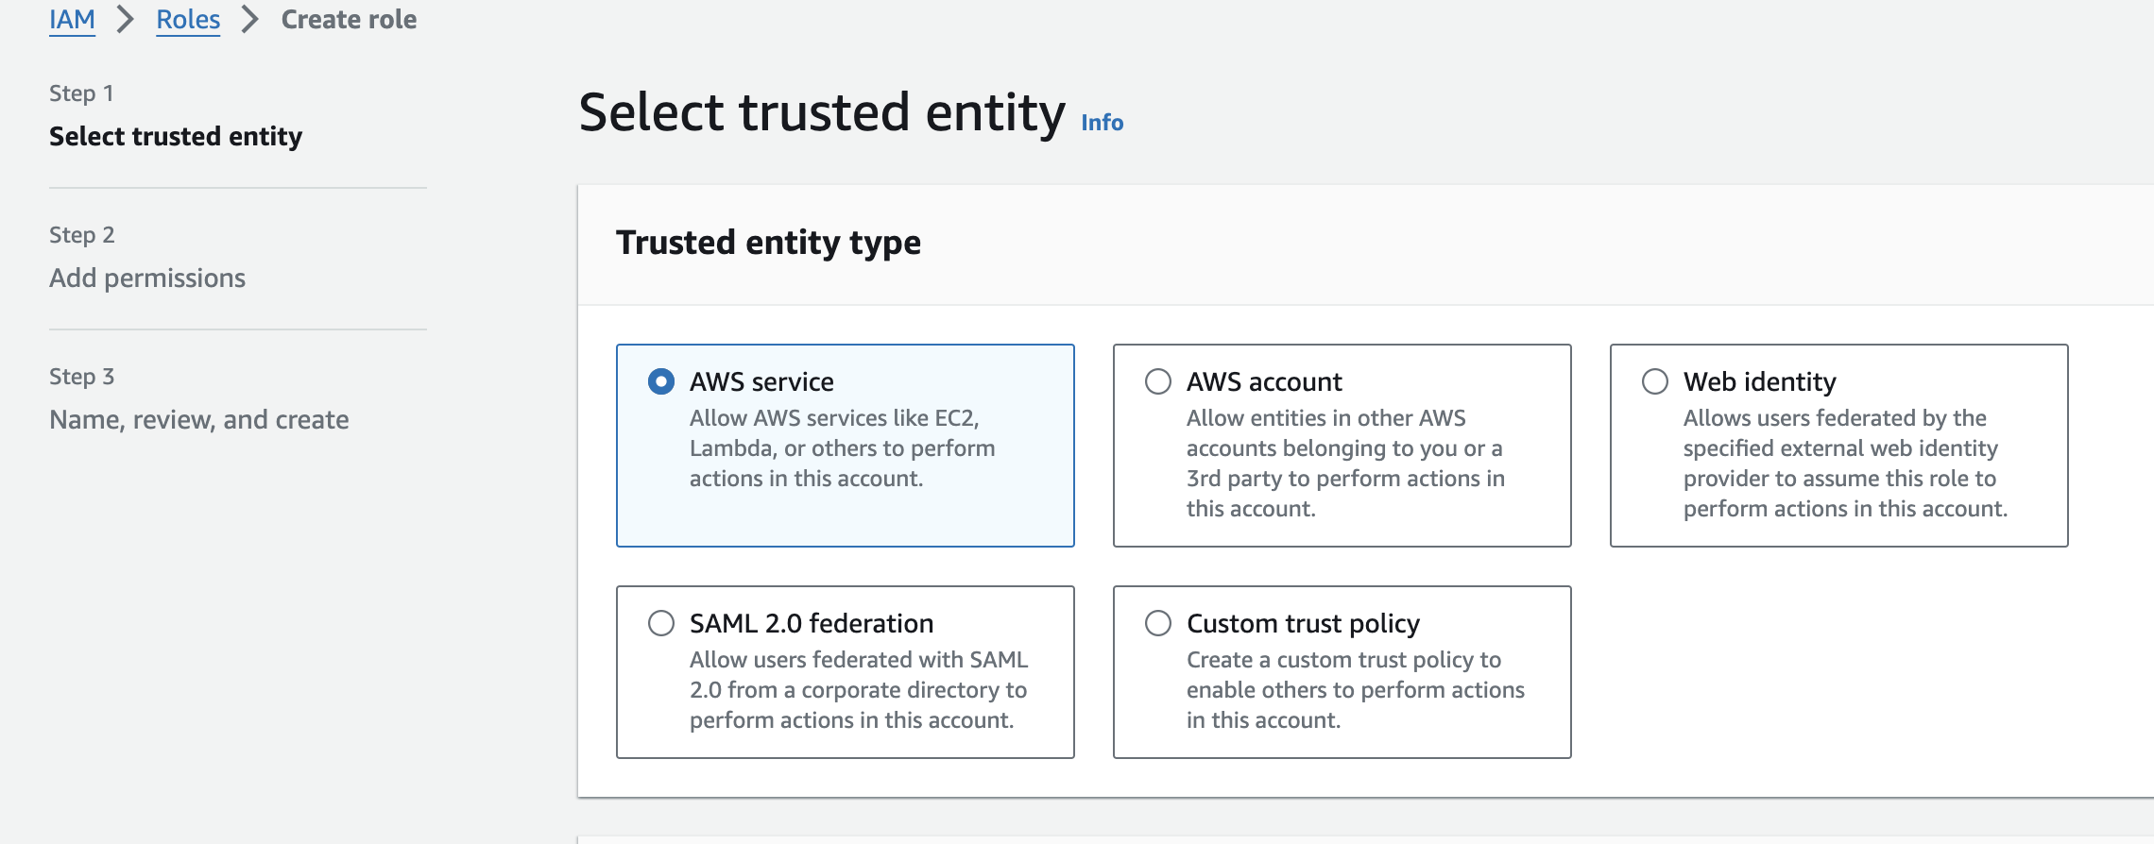Screen dimensions: 2154x844
Task: Click the chevron arrow after Roles breadcrumb
Action: click(250, 20)
